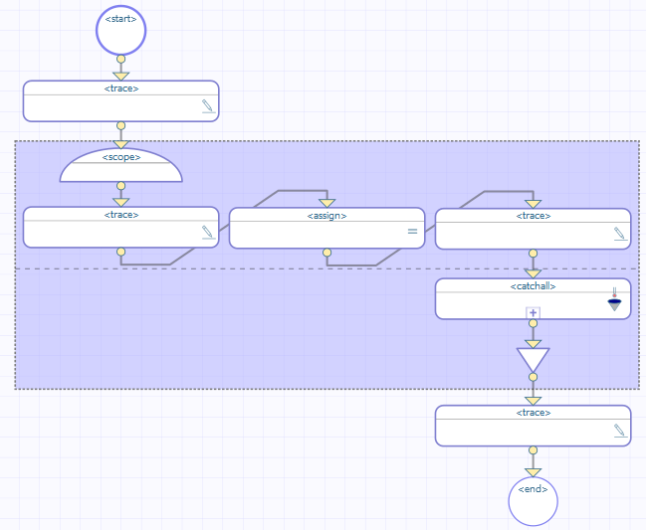Screen dimensions: 646x530
Task: Select the scope half-circle node
Action: (x=120, y=165)
